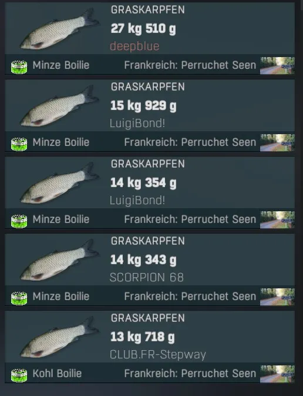Open SCORPION 68 player name
The width and height of the screenshot is (303, 396).
[147, 277]
